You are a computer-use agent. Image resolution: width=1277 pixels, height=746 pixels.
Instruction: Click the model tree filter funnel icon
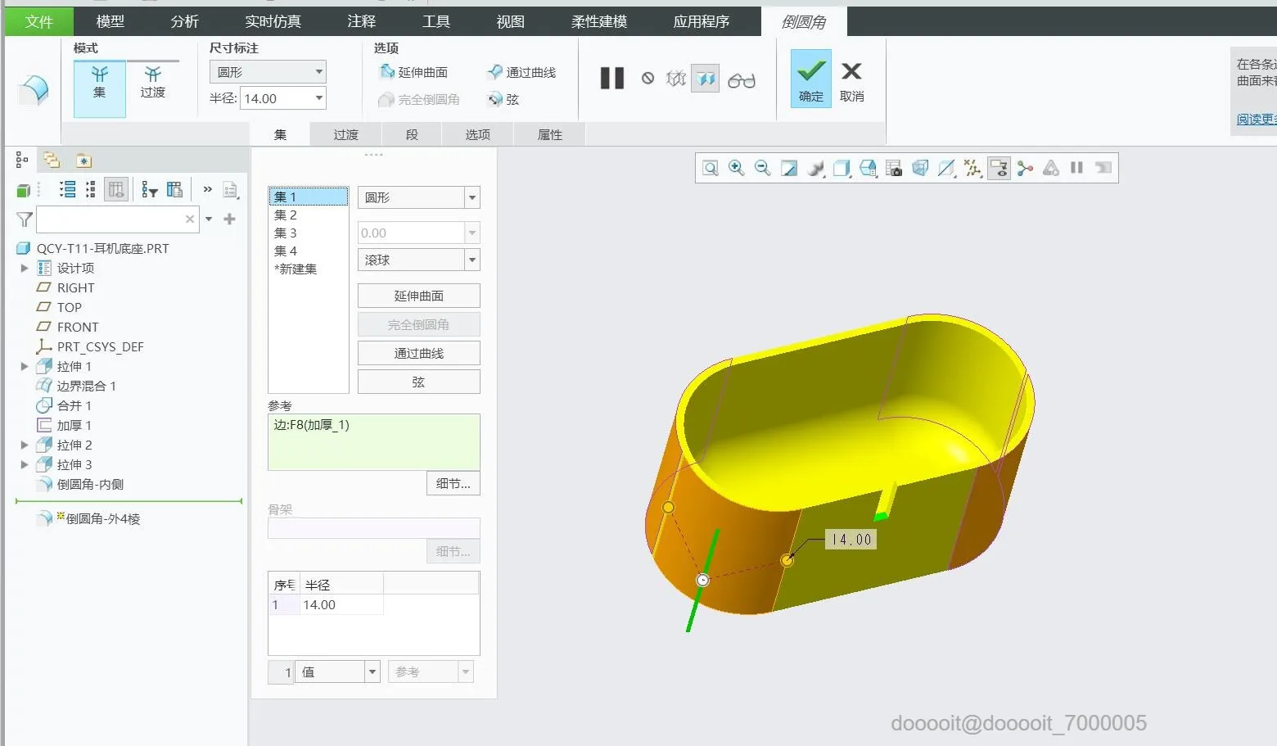(x=25, y=219)
